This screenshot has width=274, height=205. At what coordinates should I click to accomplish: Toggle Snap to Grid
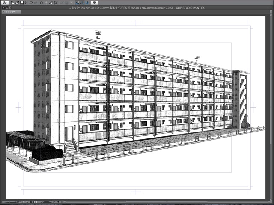[x=87, y=3]
